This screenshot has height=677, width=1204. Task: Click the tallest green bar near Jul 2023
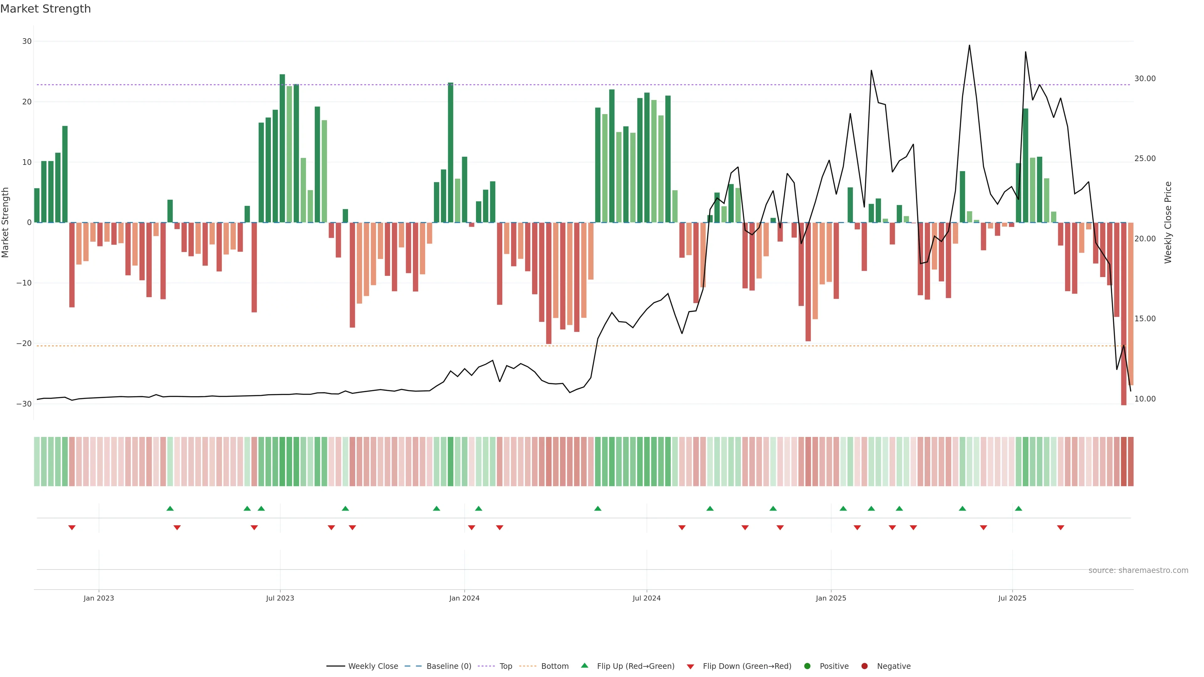coord(282,148)
